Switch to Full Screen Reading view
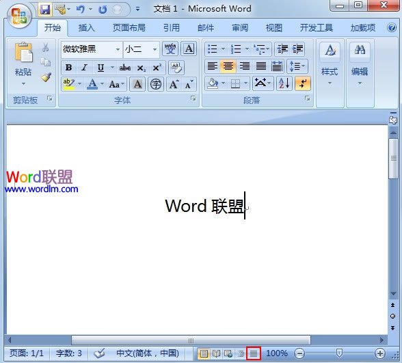402x363 pixels. coord(216,354)
